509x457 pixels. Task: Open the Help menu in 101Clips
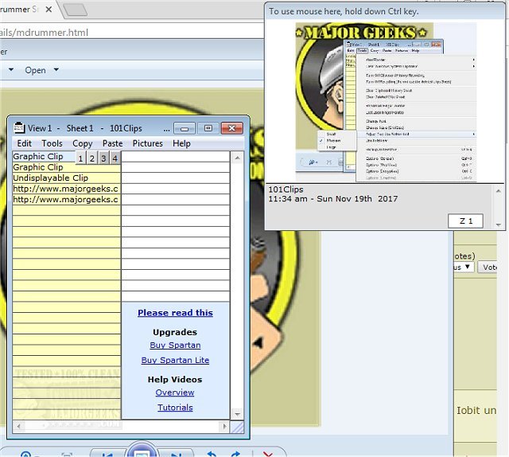coord(181,143)
